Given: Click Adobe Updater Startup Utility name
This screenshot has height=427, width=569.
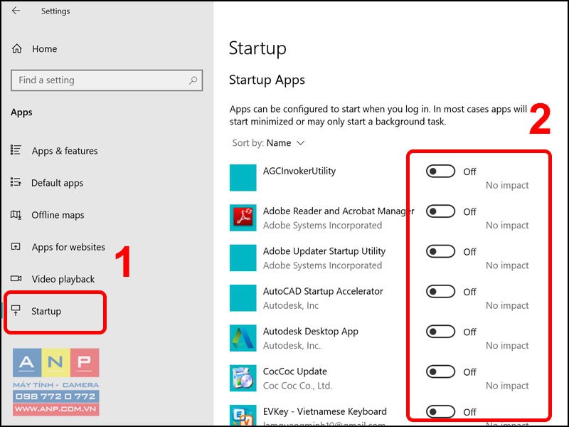Looking at the screenshot, I should [x=324, y=251].
